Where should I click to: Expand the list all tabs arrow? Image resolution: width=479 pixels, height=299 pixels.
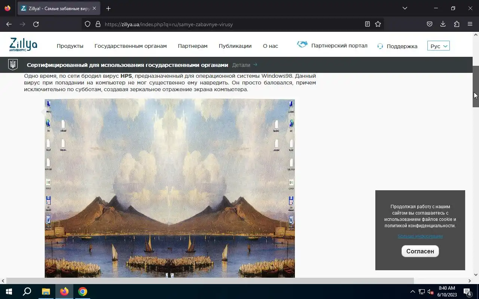click(405, 8)
